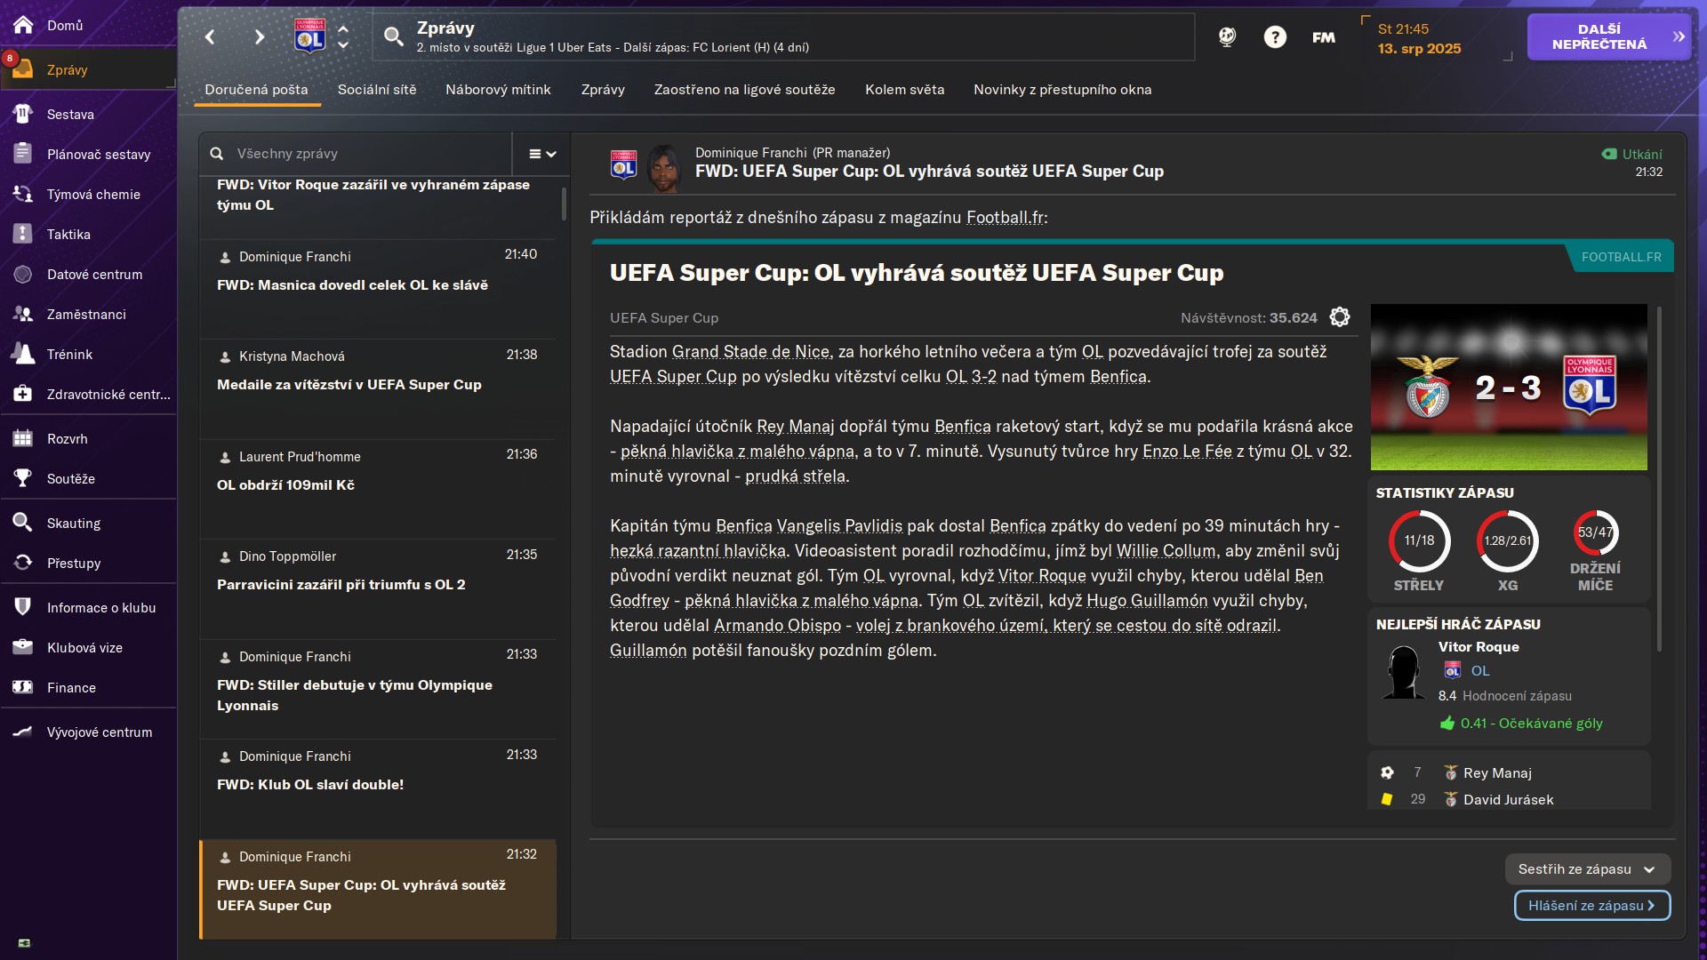
Task: Click the help question mark icon
Action: (x=1275, y=37)
